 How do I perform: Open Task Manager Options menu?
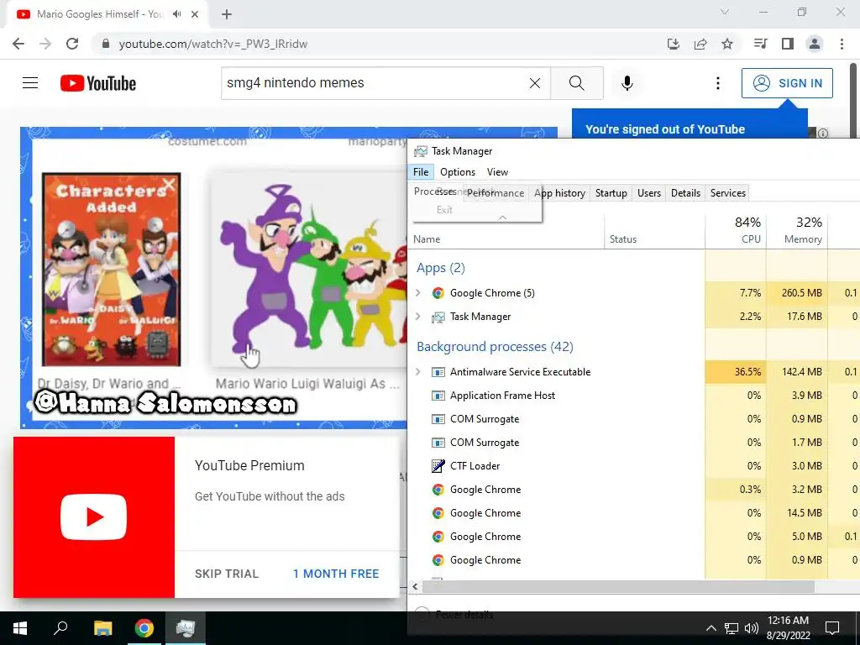(x=458, y=171)
